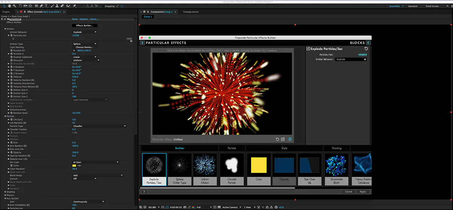Select the Rotation tool

coord(20,6)
